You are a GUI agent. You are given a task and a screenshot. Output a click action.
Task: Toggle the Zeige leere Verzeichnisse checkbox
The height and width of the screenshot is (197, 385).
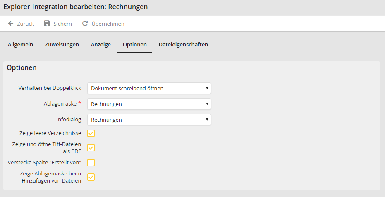tap(91, 133)
